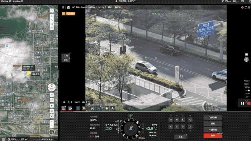Click the camera mode icon beside ISO
251x141 pixels.
68,8
